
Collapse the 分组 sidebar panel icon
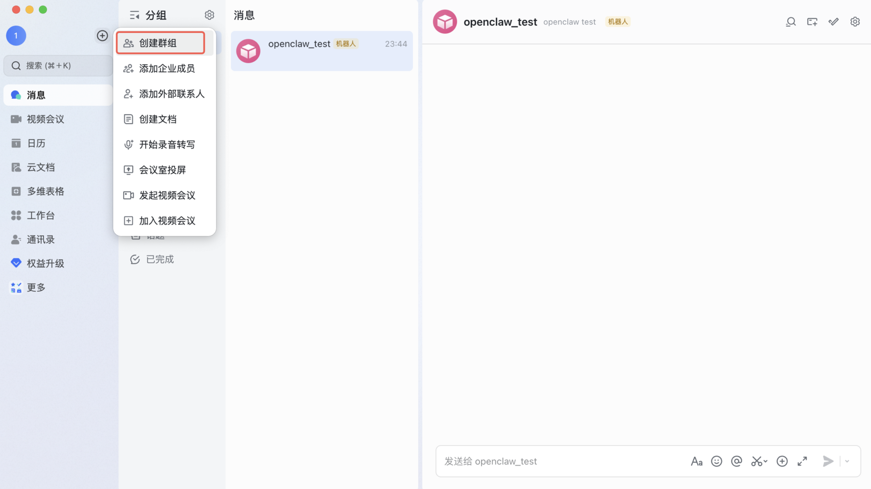[x=134, y=15]
